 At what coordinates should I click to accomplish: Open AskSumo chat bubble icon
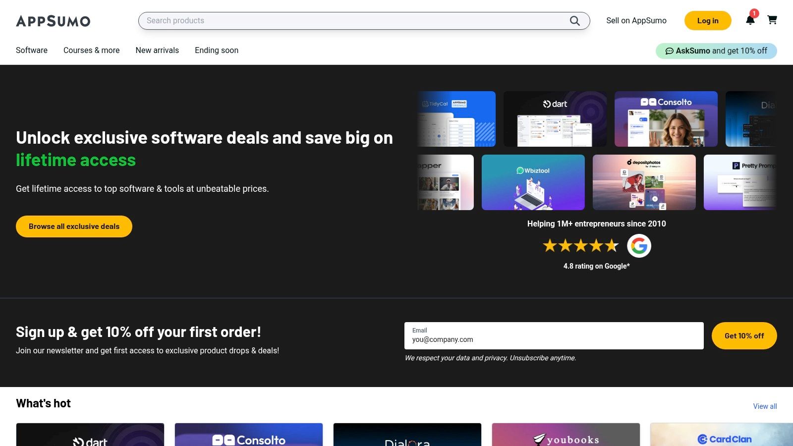670,51
